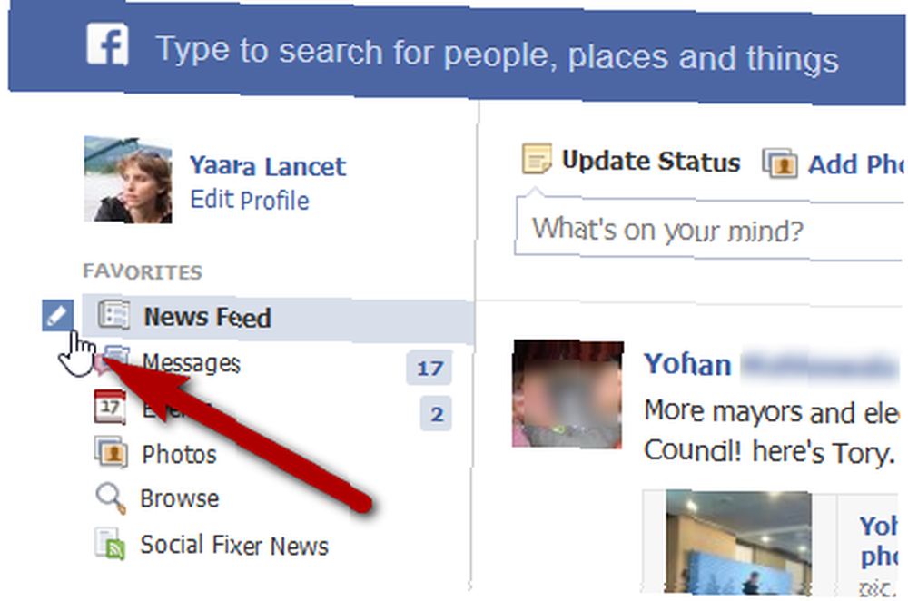Click the Messages unread count badge 17
908x601 pixels.
pos(429,368)
